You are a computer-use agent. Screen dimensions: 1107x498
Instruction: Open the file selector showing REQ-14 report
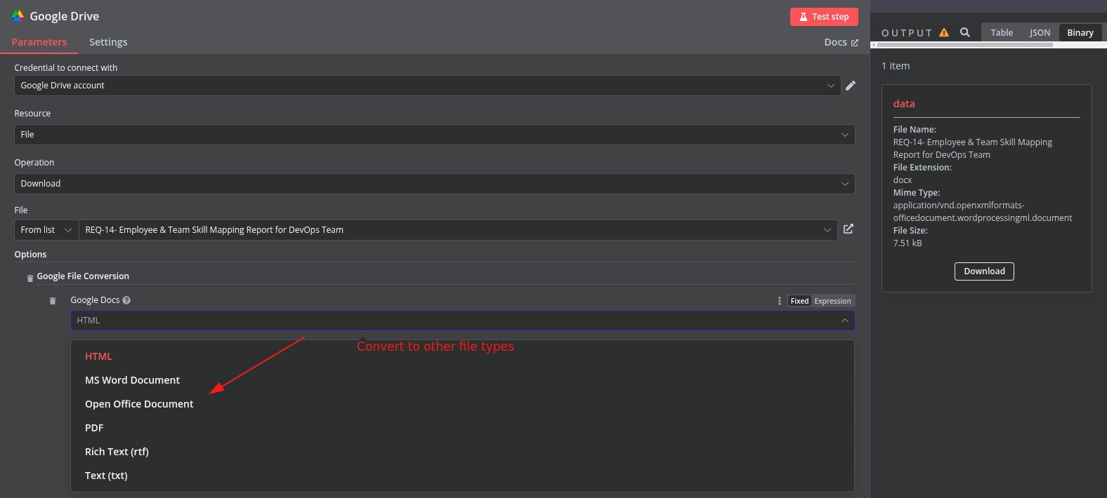458,230
